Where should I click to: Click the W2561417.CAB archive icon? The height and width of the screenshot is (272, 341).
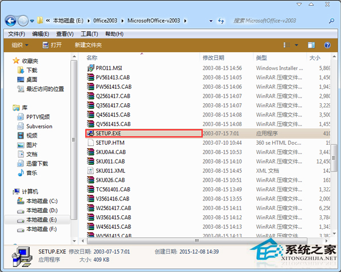[90, 208]
